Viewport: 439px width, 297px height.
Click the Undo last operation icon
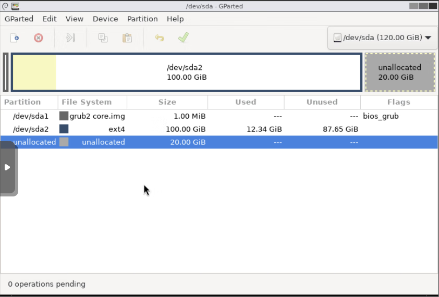pos(160,38)
